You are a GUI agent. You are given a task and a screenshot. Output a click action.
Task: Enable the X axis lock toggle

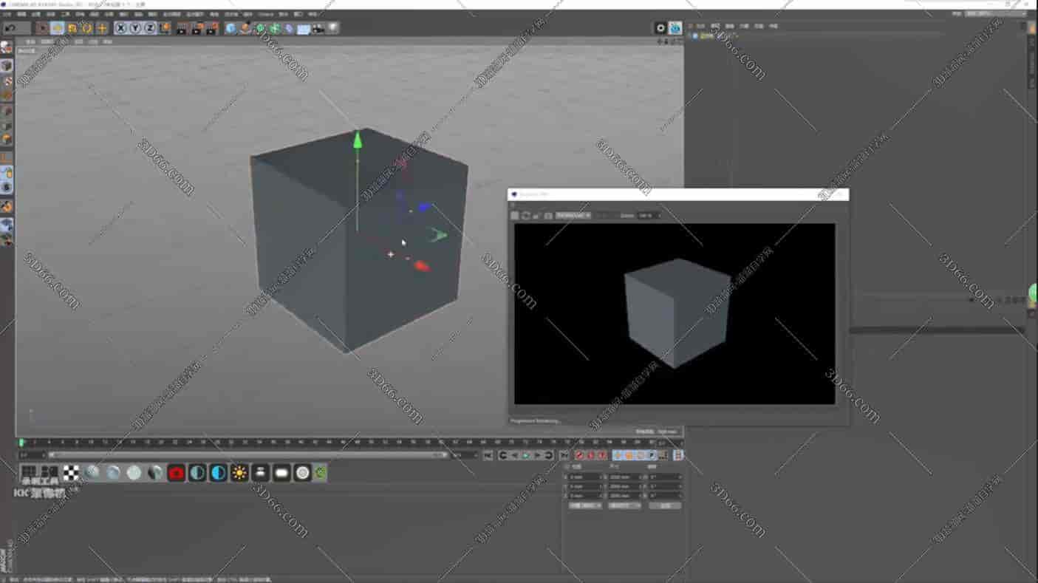point(120,28)
